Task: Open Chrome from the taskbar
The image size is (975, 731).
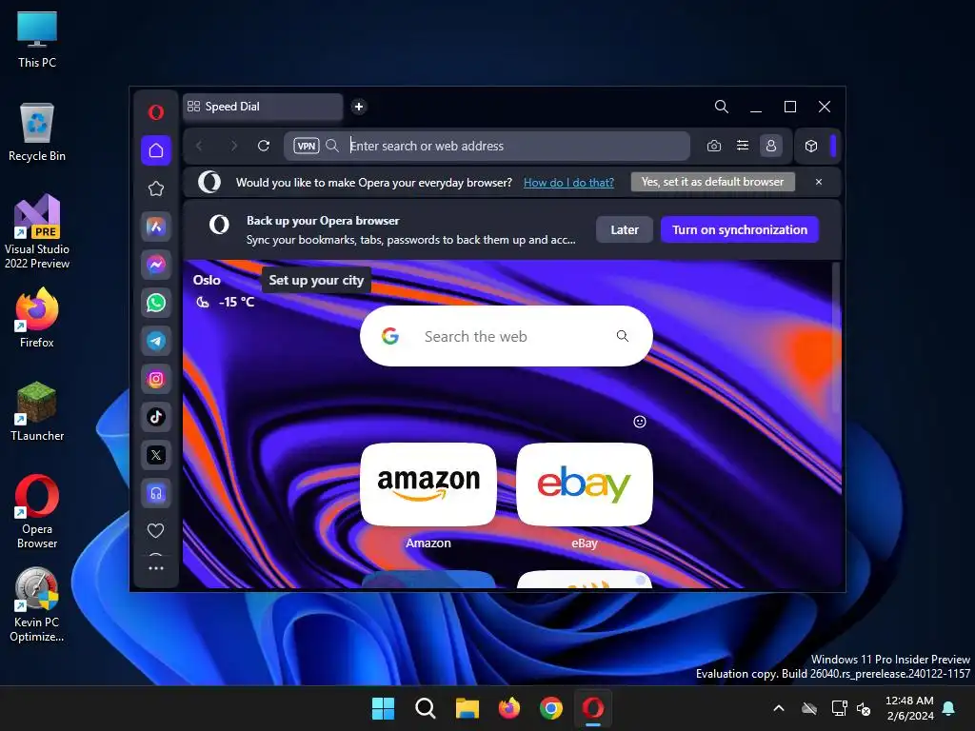Action: [x=551, y=708]
